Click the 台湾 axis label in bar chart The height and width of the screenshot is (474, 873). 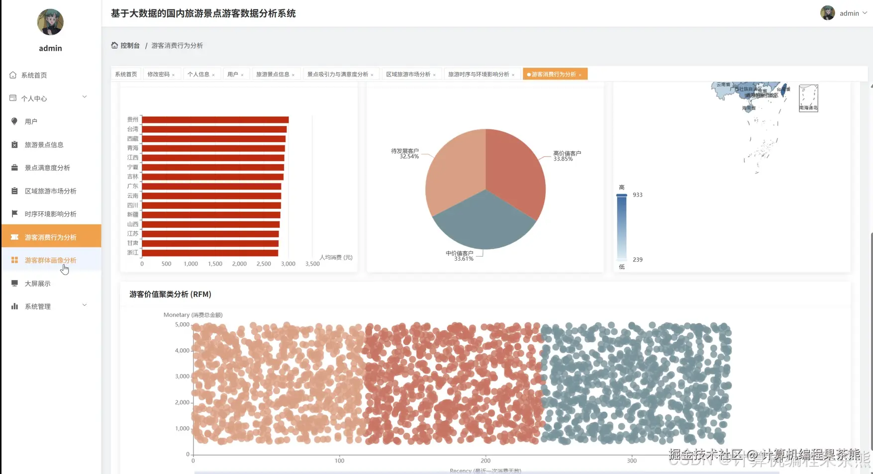point(133,129)
